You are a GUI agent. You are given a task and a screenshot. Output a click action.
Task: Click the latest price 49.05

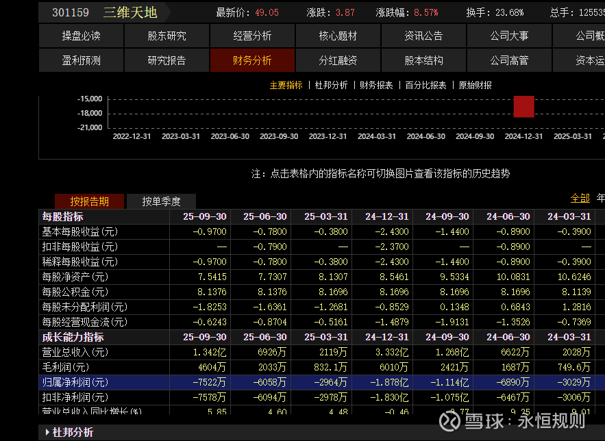pos(267,13)
